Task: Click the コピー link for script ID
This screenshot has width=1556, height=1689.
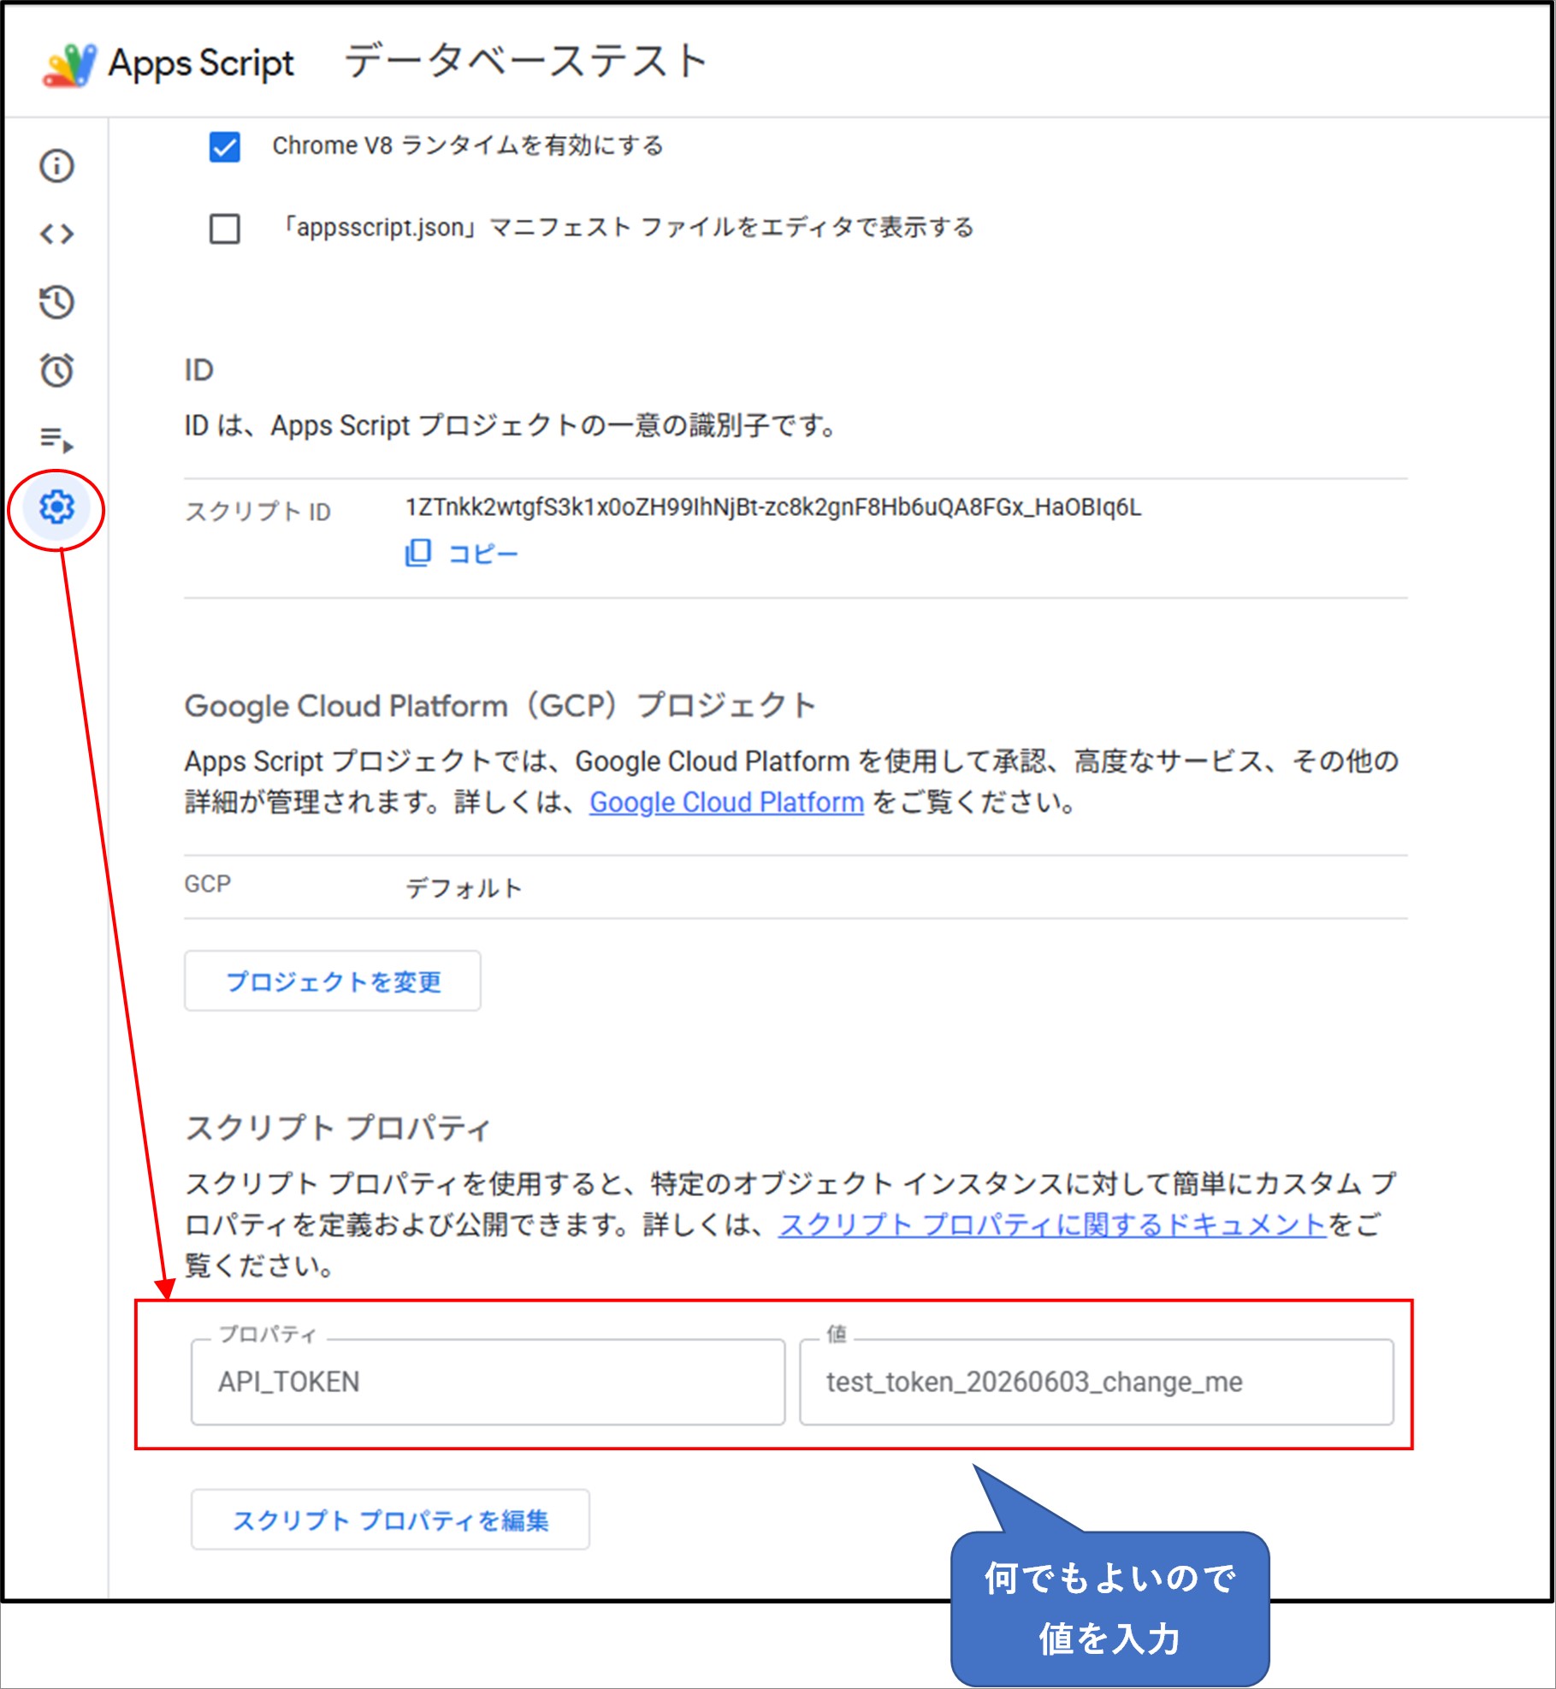Action: pyautogui.click(x=483, y=554)
